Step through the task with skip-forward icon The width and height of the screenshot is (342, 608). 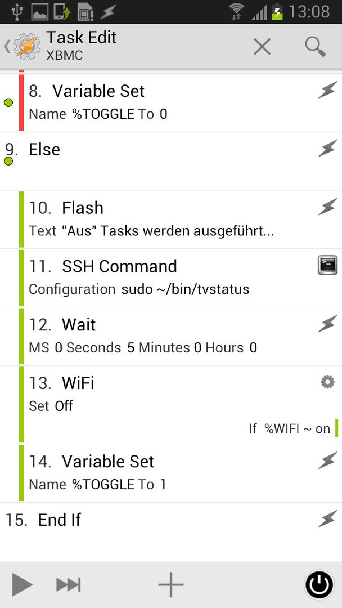[68, 584]
